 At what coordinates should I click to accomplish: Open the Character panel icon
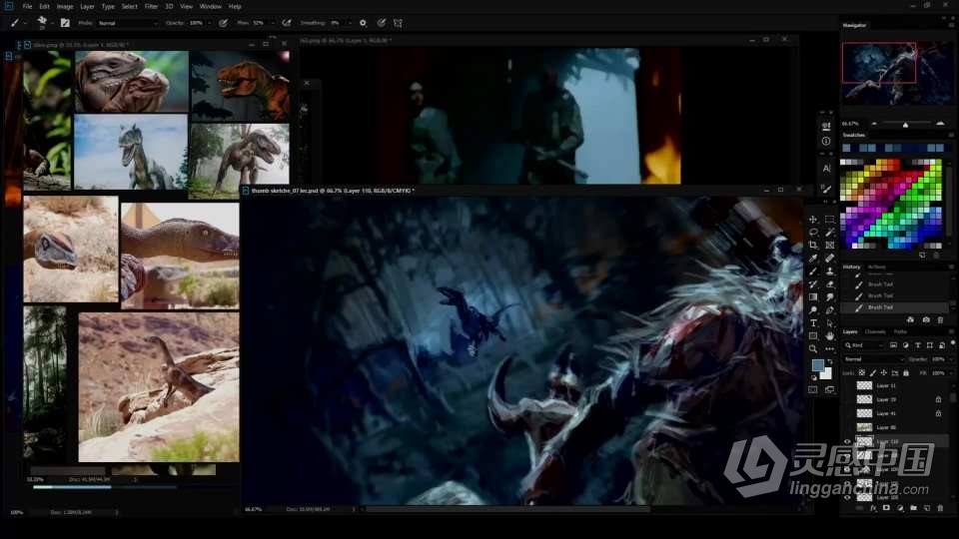pyautogui.click(x=826, y=168)
